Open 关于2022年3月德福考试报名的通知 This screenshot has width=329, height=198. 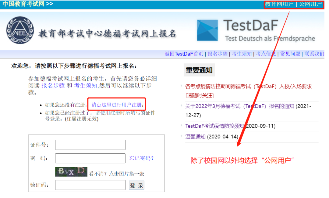[240, 106]
